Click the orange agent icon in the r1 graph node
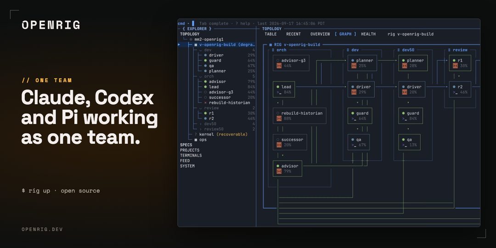496x248 pixels. pos(455,66)
